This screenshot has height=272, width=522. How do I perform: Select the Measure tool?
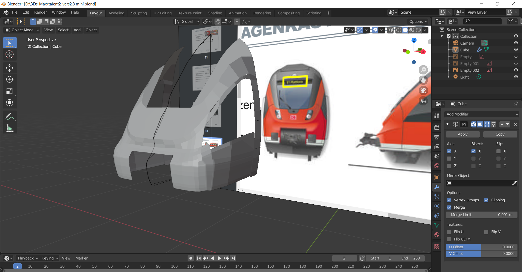point(10,128)
